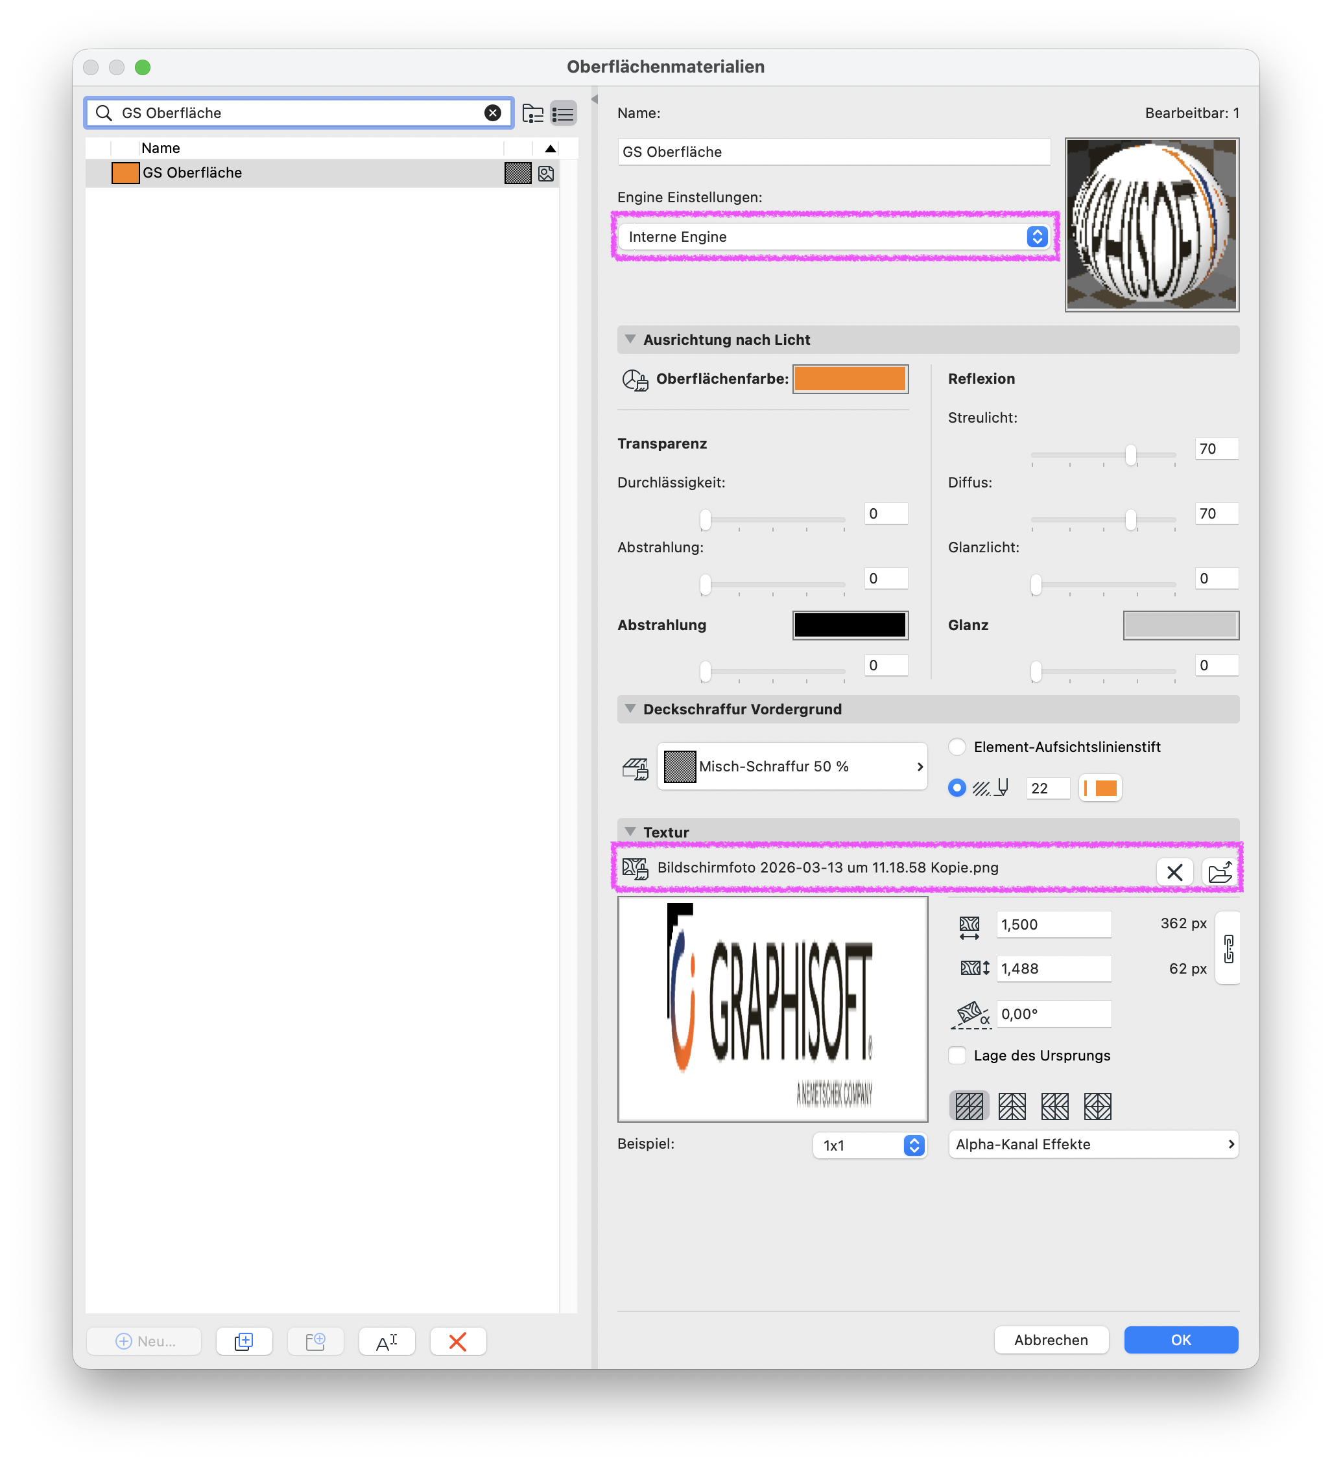Toggle the chain link proportions icon
The width and height of the screenshot is (1332, 1465).
pyautogui.click(x=1228, y=948)
